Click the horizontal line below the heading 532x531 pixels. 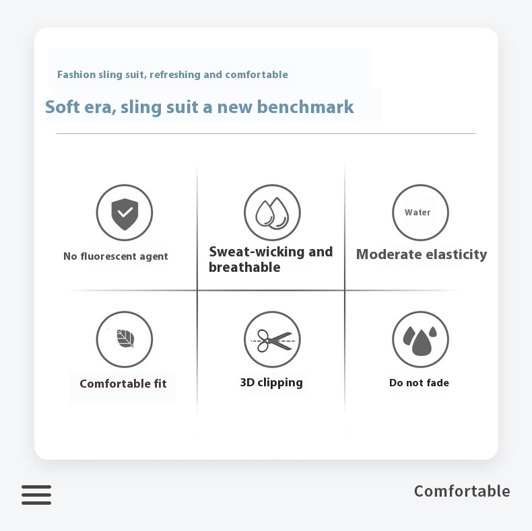pyautogui.click(x=266, y=134)
